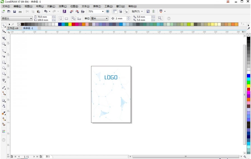This screenshot has height=159, width=251.
Task: Open the zoom level 75% dropdown
Action: pyautogui.click(x=103, y=11)
